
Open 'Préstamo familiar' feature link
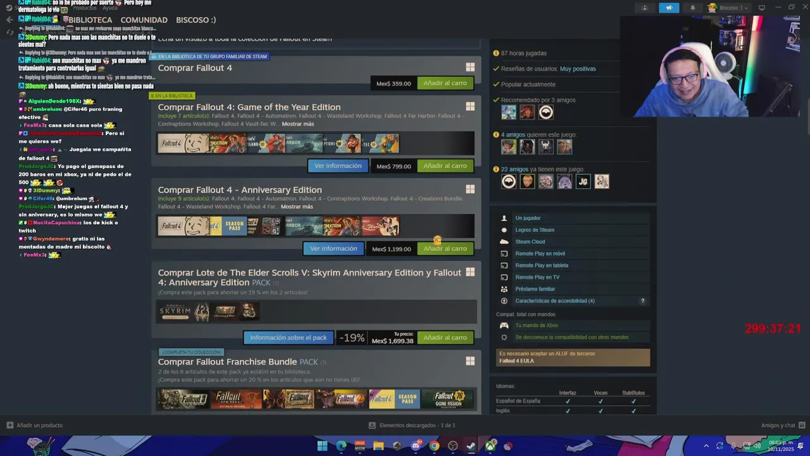pos(535,289)
